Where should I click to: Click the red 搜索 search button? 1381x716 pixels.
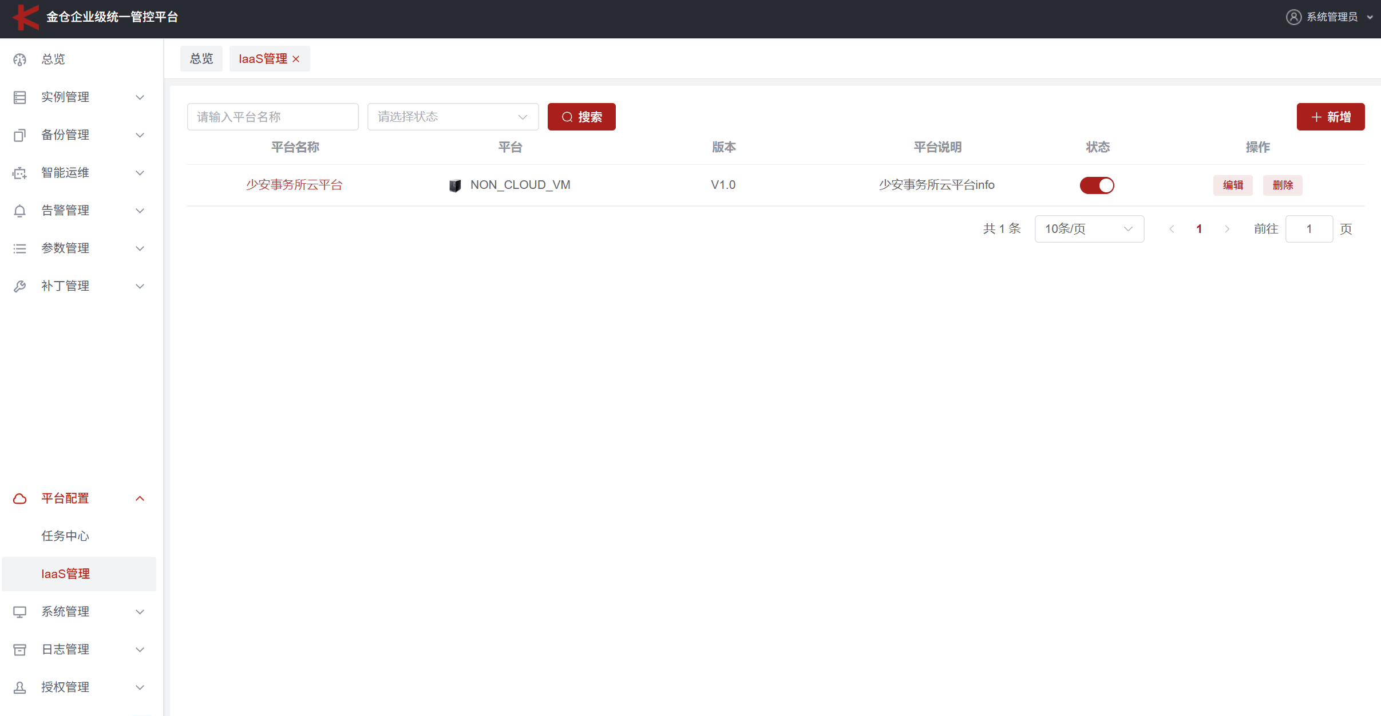coord(581,117)
